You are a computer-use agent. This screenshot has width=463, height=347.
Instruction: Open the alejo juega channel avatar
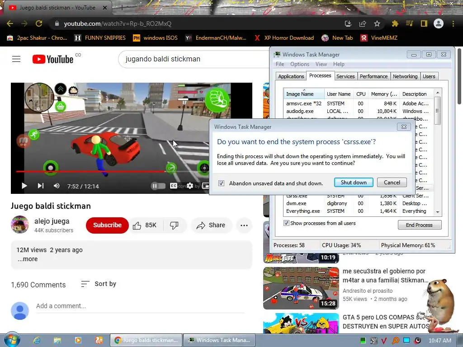click(x=20, y=225)
